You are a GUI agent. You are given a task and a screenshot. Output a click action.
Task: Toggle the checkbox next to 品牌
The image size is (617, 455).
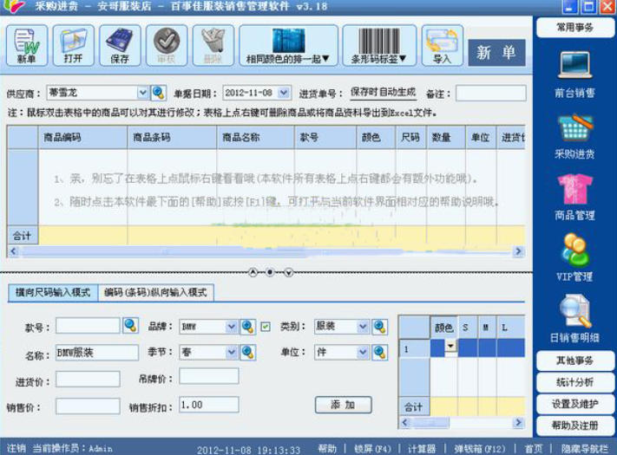(x=266, y=327)
